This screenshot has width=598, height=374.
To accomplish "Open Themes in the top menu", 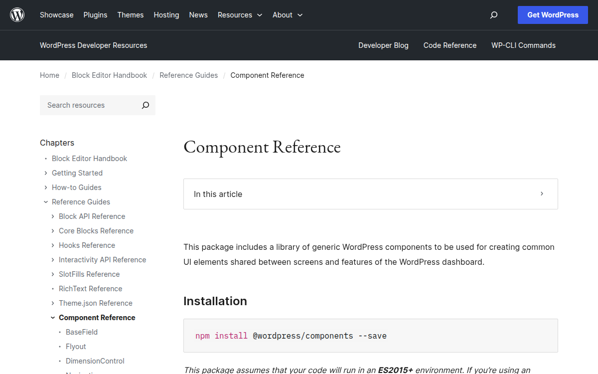I will point(131,15).
